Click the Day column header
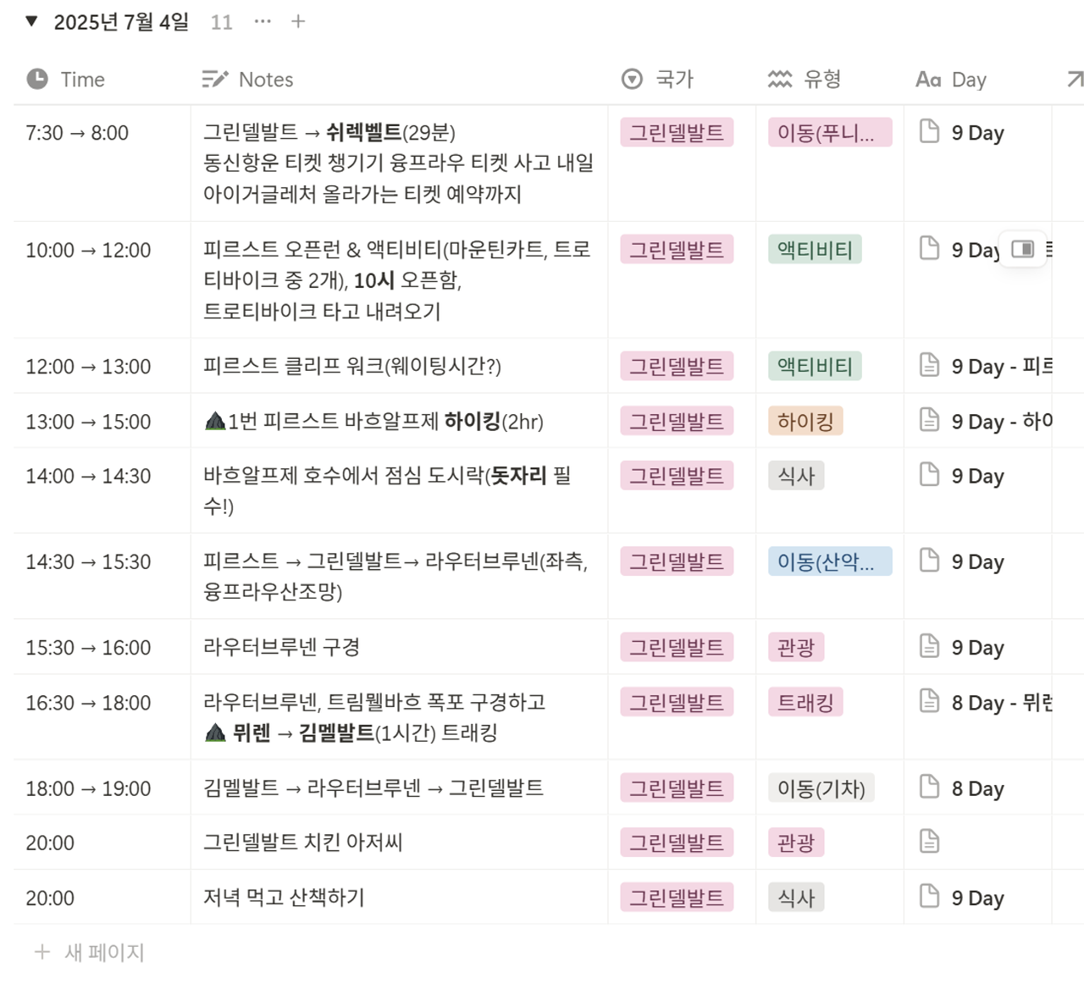 click(x=968, y=80)
